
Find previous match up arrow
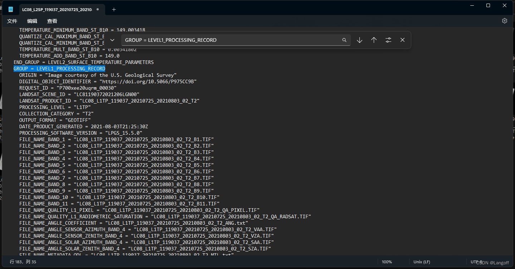click(374, 40)
